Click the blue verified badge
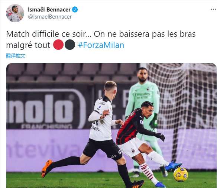This screenshot has height=188, width=217. pos(75,10)
